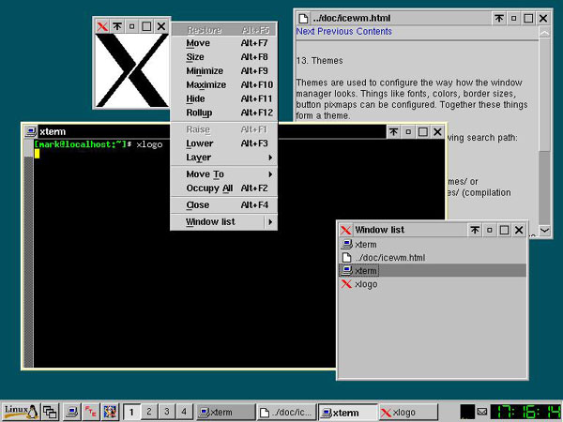Select ../doc/icewm.html row in Window list
The width and height of the screenshot is (563, 422).
point(433,258)
